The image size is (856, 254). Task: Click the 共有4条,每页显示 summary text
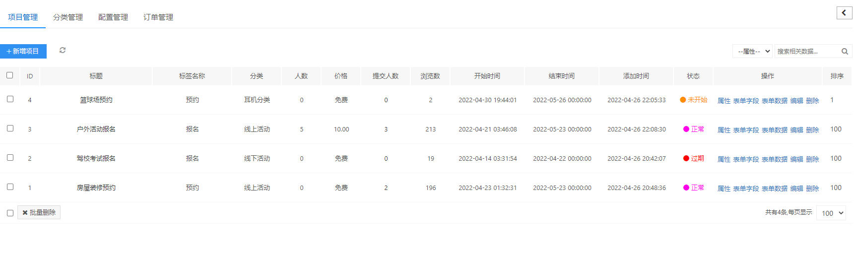tap(789, 212)
